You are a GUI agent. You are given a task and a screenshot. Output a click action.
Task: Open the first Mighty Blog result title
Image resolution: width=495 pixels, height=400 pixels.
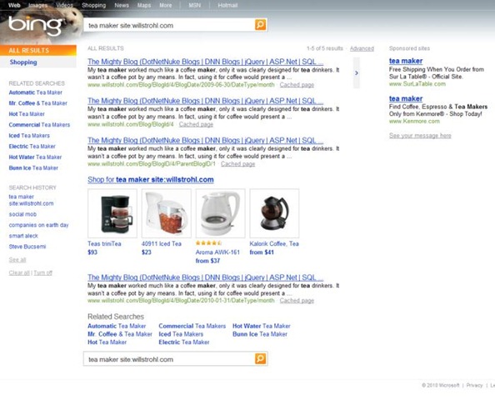click(206, 62)
